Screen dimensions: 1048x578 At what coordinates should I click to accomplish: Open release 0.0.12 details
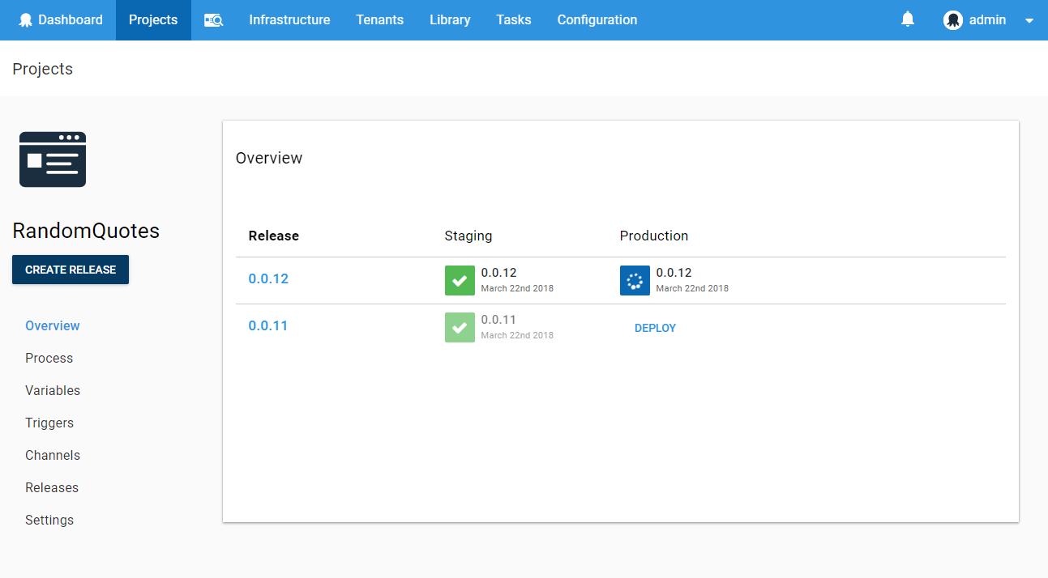pos(268,278)
